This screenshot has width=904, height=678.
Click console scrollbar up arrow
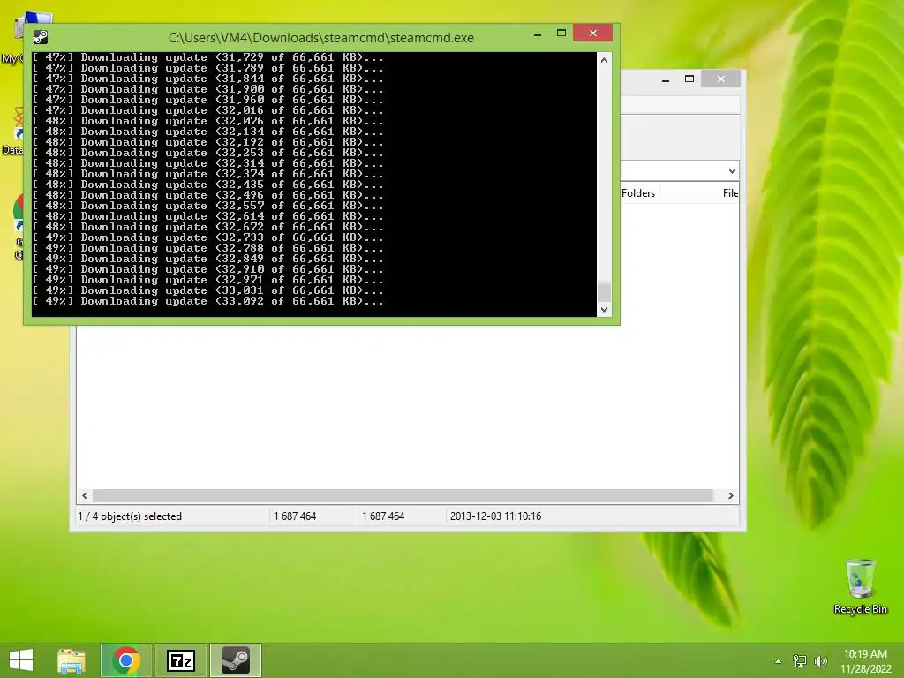click(604, 60)
